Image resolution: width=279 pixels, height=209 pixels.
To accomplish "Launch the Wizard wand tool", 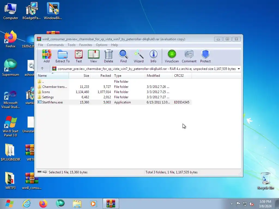I will point(139,56).
